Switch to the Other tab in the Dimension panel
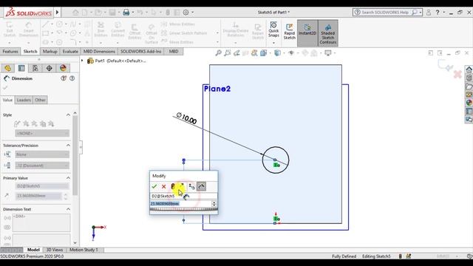Image resolution: width=473 pixels, height=266 pixels. coord(40,100)
